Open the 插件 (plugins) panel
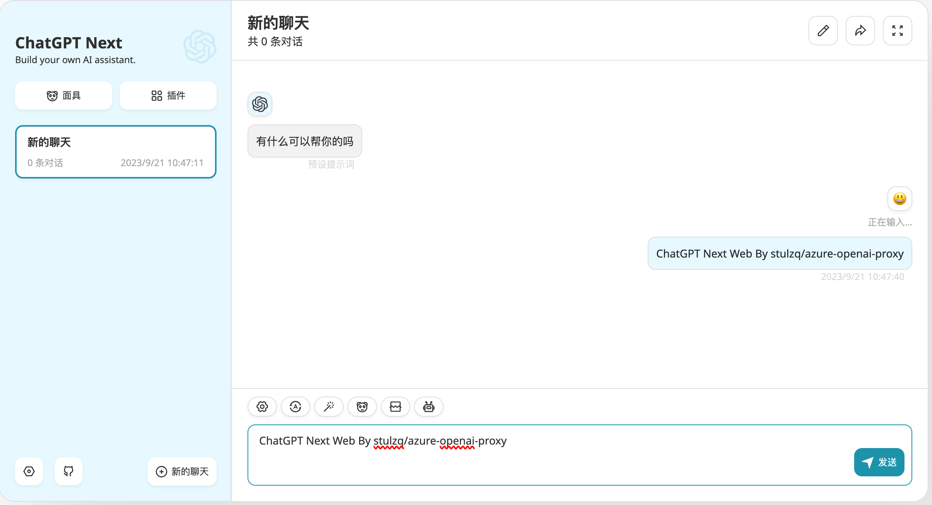 [x=168, y=95]
